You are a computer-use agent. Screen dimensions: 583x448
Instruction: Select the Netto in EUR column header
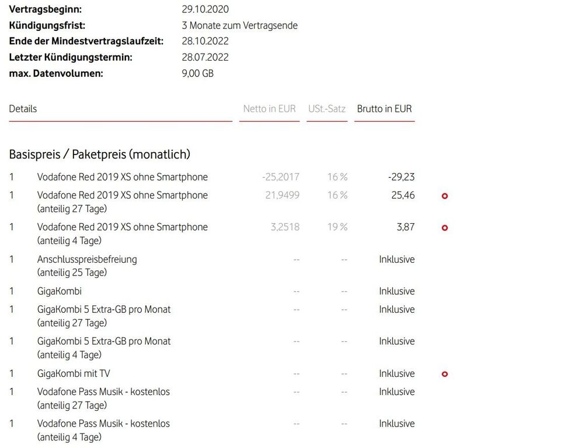[x=270, y=109]
